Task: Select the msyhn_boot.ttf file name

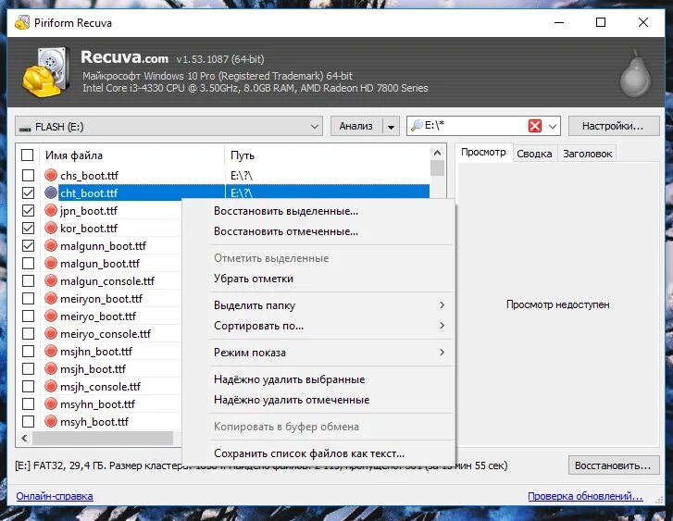Action: coord(98,404)
